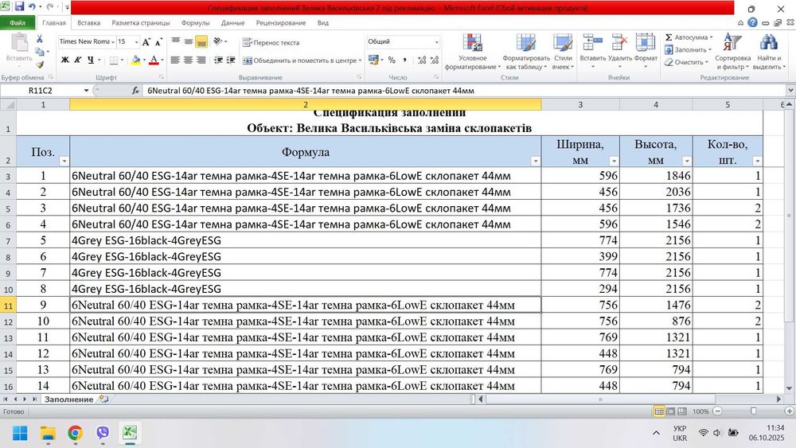Image resolution: width=796 pixels, height=448 pixels.
Task: Click Заполнить (Fill) button
Action: [688, 49]
